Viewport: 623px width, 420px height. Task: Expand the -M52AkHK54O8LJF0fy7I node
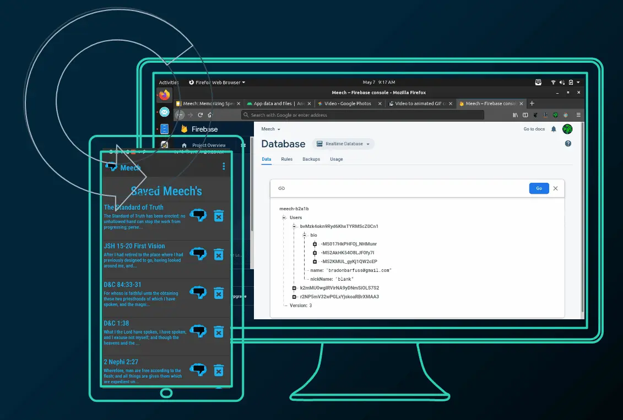click(x=315, y=253)
